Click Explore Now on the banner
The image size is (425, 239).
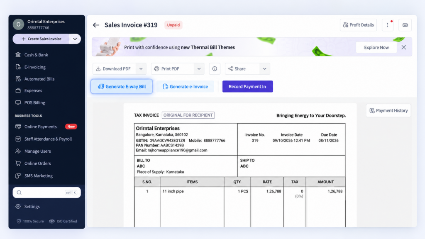[x=376, y=47]
